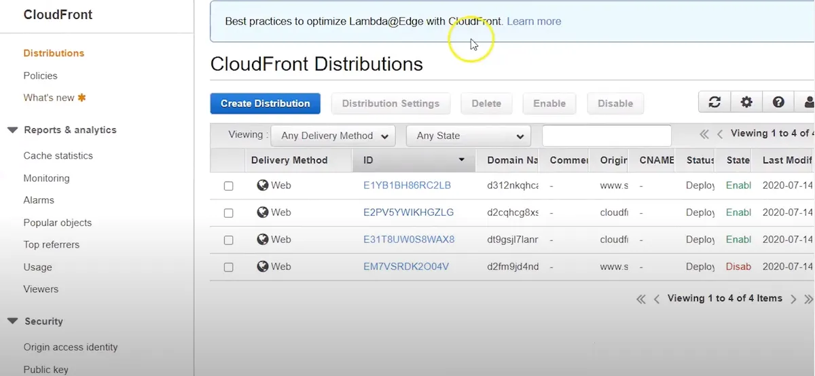This screenshot has height=376, width=815.
Task: Click the Disabled state text in EM7VSRDK2O04V row
Action: (x=738, y=267)
